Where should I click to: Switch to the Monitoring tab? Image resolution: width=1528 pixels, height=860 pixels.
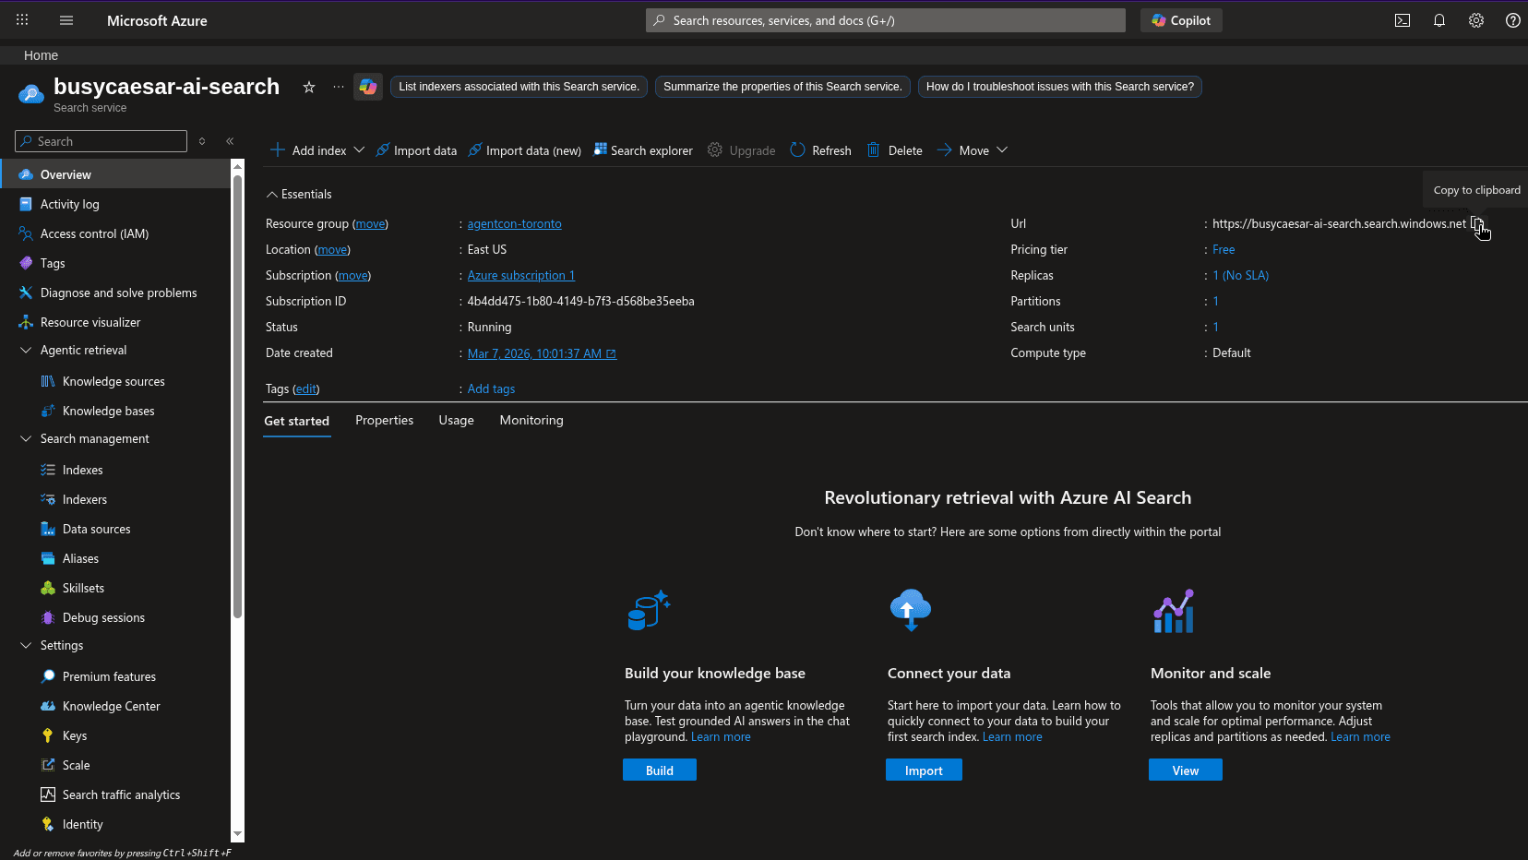pos(531,420)
